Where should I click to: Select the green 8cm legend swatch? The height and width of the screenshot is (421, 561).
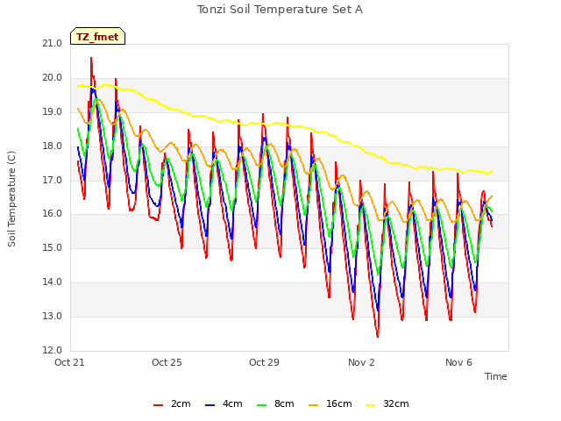pos(262,405)
